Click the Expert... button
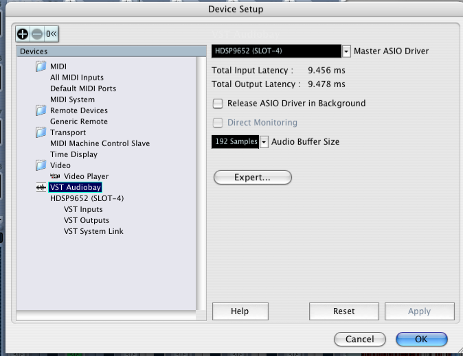The width and height of the screenshot is (463, 356). [x=253, y=177]
